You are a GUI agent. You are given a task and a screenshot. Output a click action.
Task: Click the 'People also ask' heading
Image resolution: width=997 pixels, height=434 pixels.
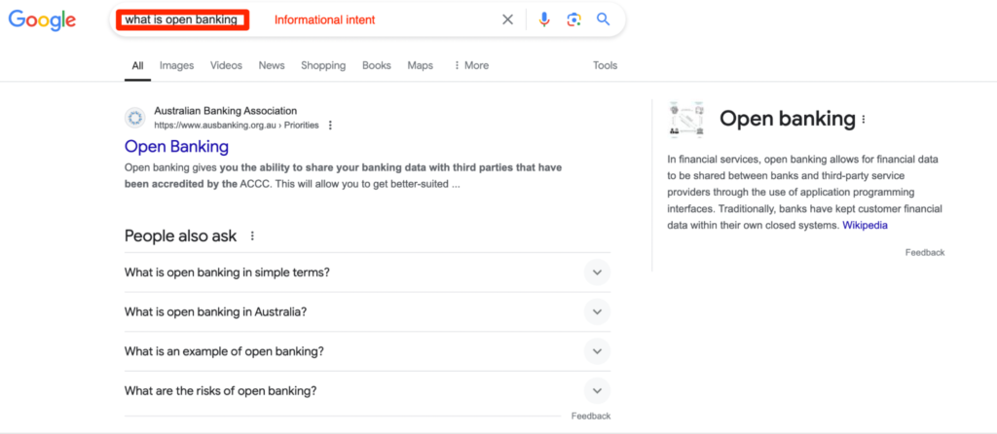pos(180,236)
